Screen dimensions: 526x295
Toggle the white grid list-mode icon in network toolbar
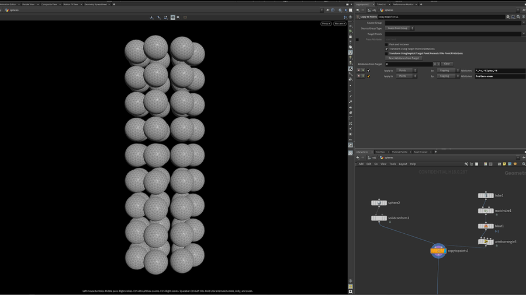tap(477, 164)
